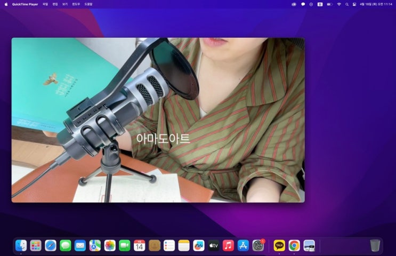Viewport: 396px width, 256px height.
Task: Launch FaceTime from the Dock
Action: [125, 245]
